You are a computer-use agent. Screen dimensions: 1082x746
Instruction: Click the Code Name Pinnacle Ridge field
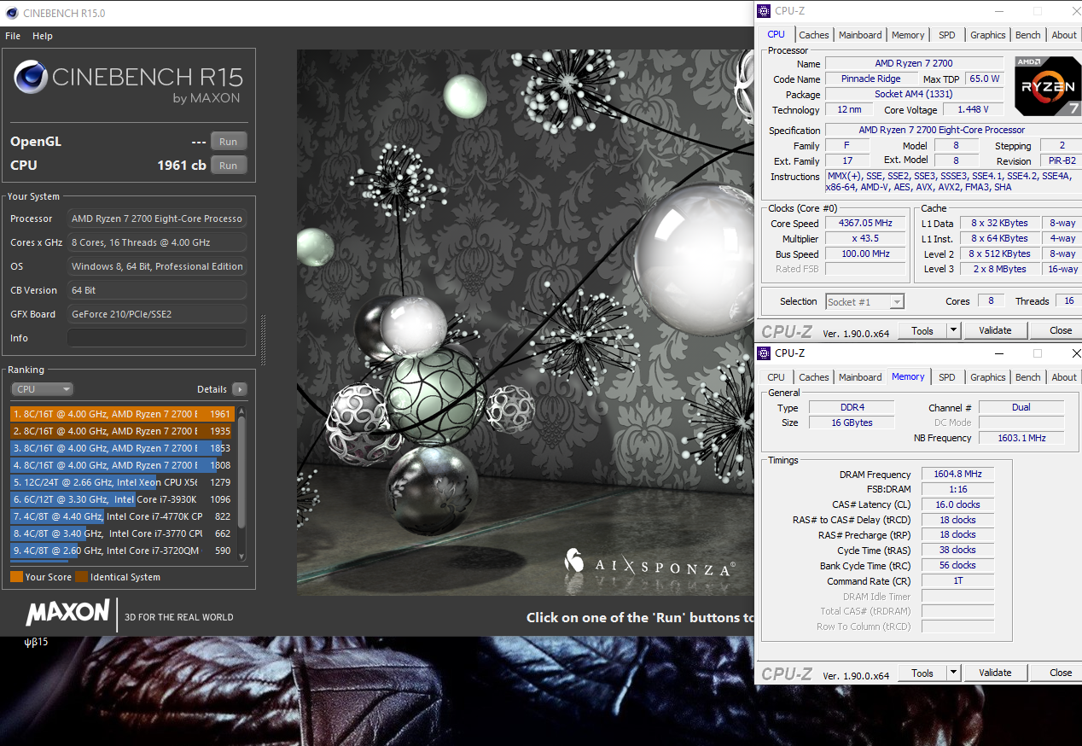(870, 79)
